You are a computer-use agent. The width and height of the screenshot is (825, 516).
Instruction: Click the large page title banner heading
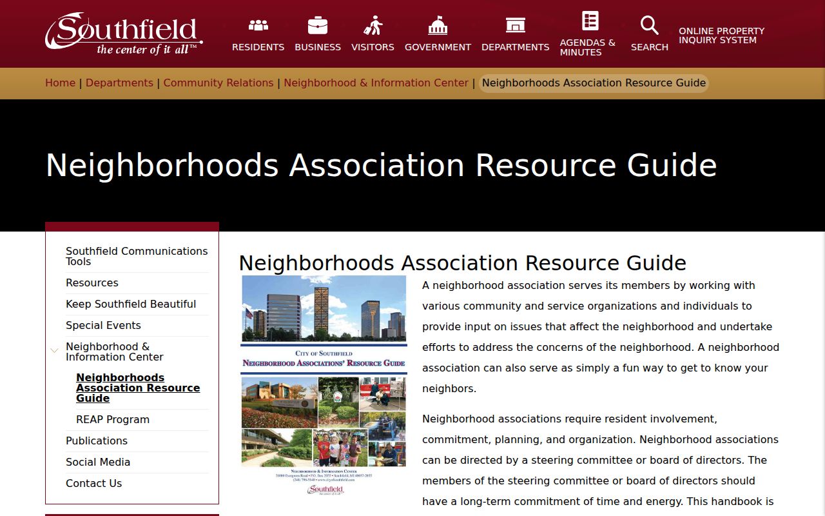pos(381,165)
